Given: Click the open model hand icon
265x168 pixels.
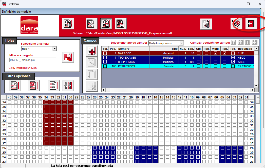Looking at the screenshot, I should 91,24.
